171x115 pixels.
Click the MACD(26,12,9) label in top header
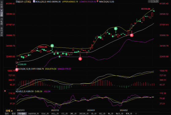click(x=107, y=2)
